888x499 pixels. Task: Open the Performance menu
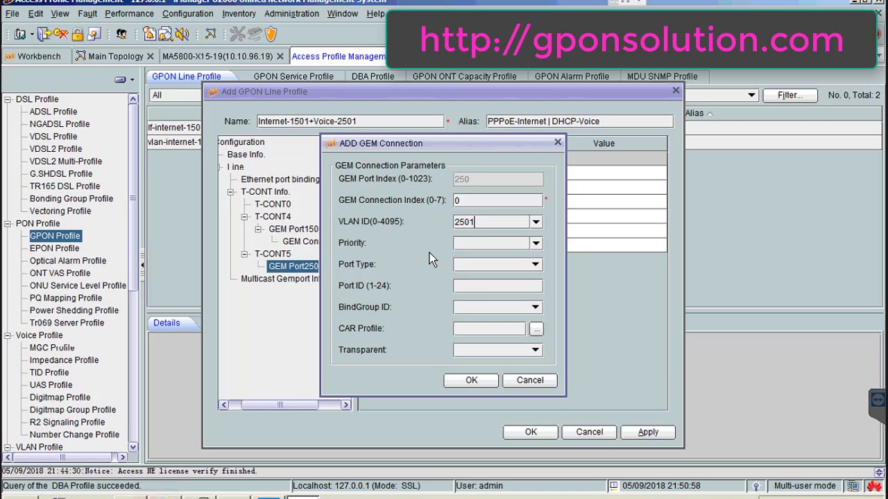tap(130, 14)
